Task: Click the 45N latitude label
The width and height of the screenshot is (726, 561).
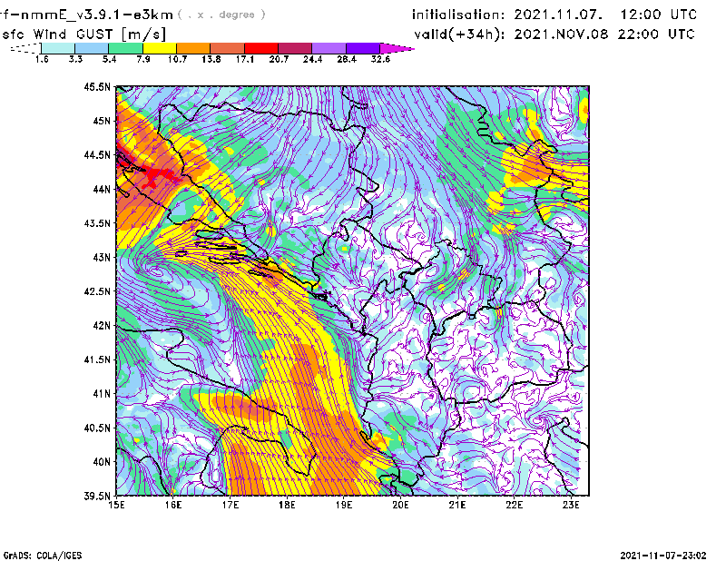Action: (102, 121)
